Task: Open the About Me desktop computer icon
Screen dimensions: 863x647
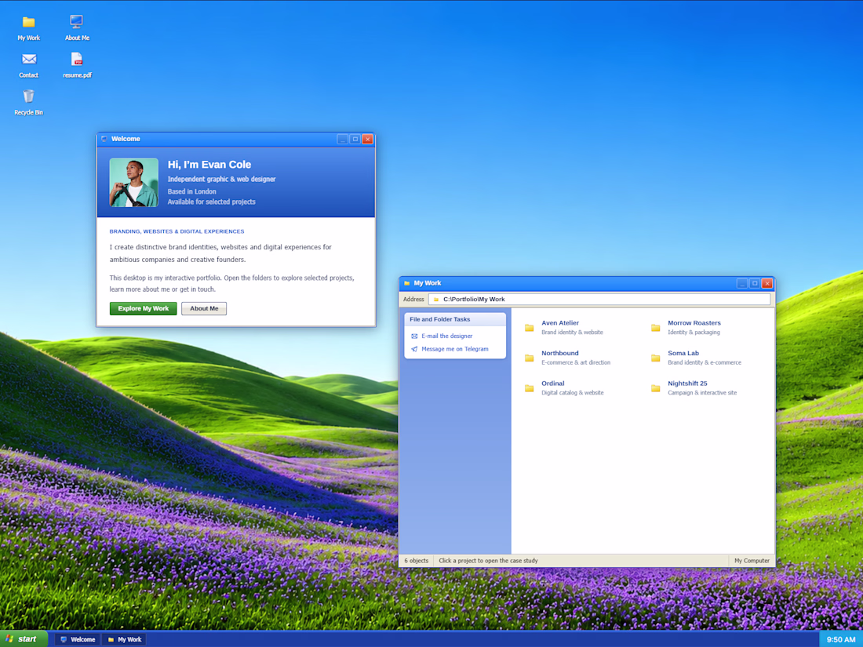Action: 77,21
